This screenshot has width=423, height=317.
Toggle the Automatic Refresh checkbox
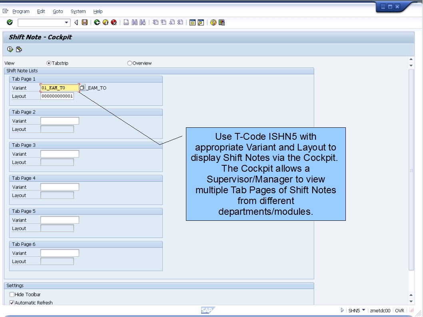click(12, 303)
